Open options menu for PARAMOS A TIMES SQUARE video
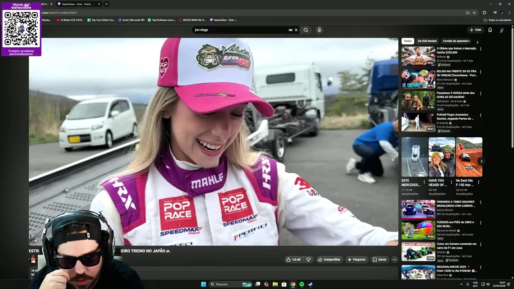 pyautogui.click(x=480, y=202)
